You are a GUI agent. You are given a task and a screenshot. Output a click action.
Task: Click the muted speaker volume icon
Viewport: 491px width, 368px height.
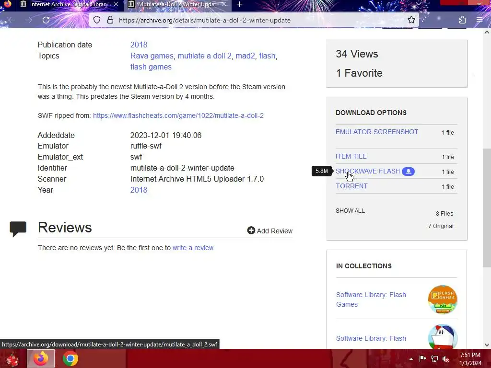[x=446, y=359]
